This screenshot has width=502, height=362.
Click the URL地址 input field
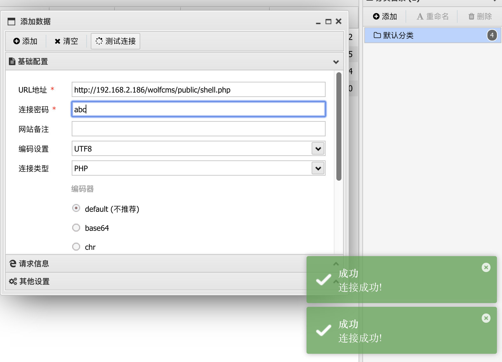[x=198, y=90]
